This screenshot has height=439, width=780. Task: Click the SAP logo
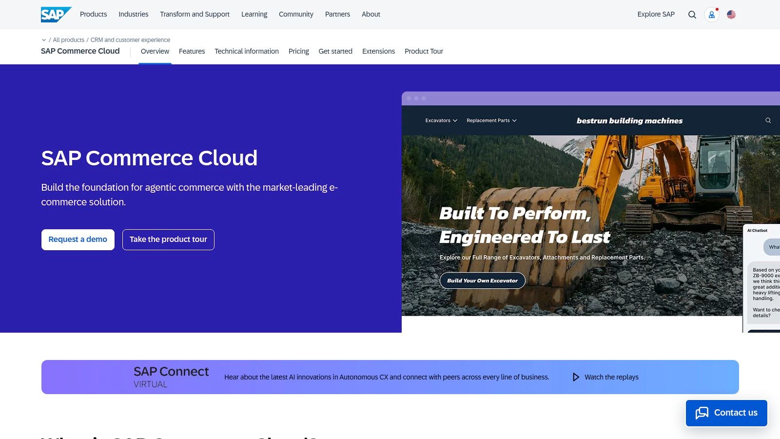pos(56,15)
